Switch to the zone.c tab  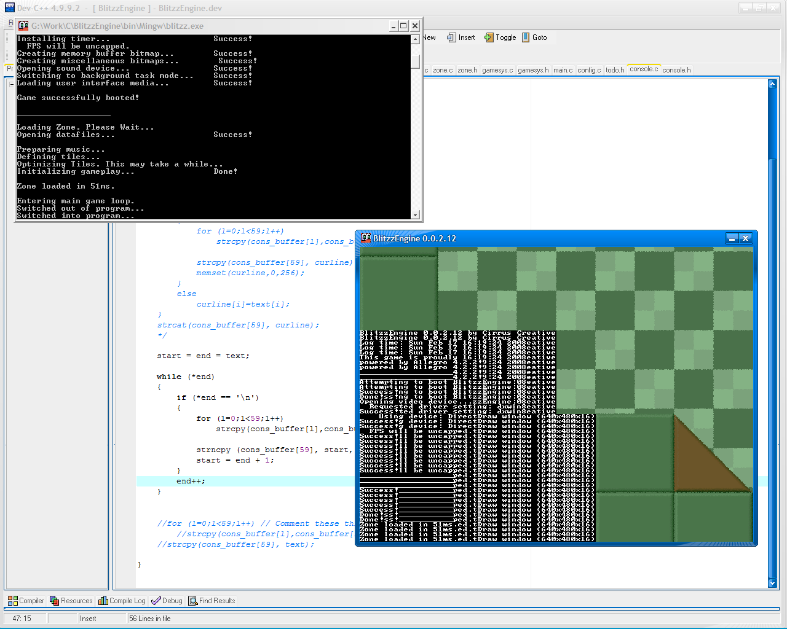click(442, 70)
